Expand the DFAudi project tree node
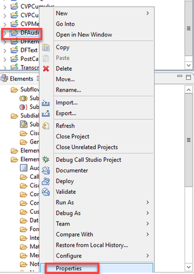 5,33
